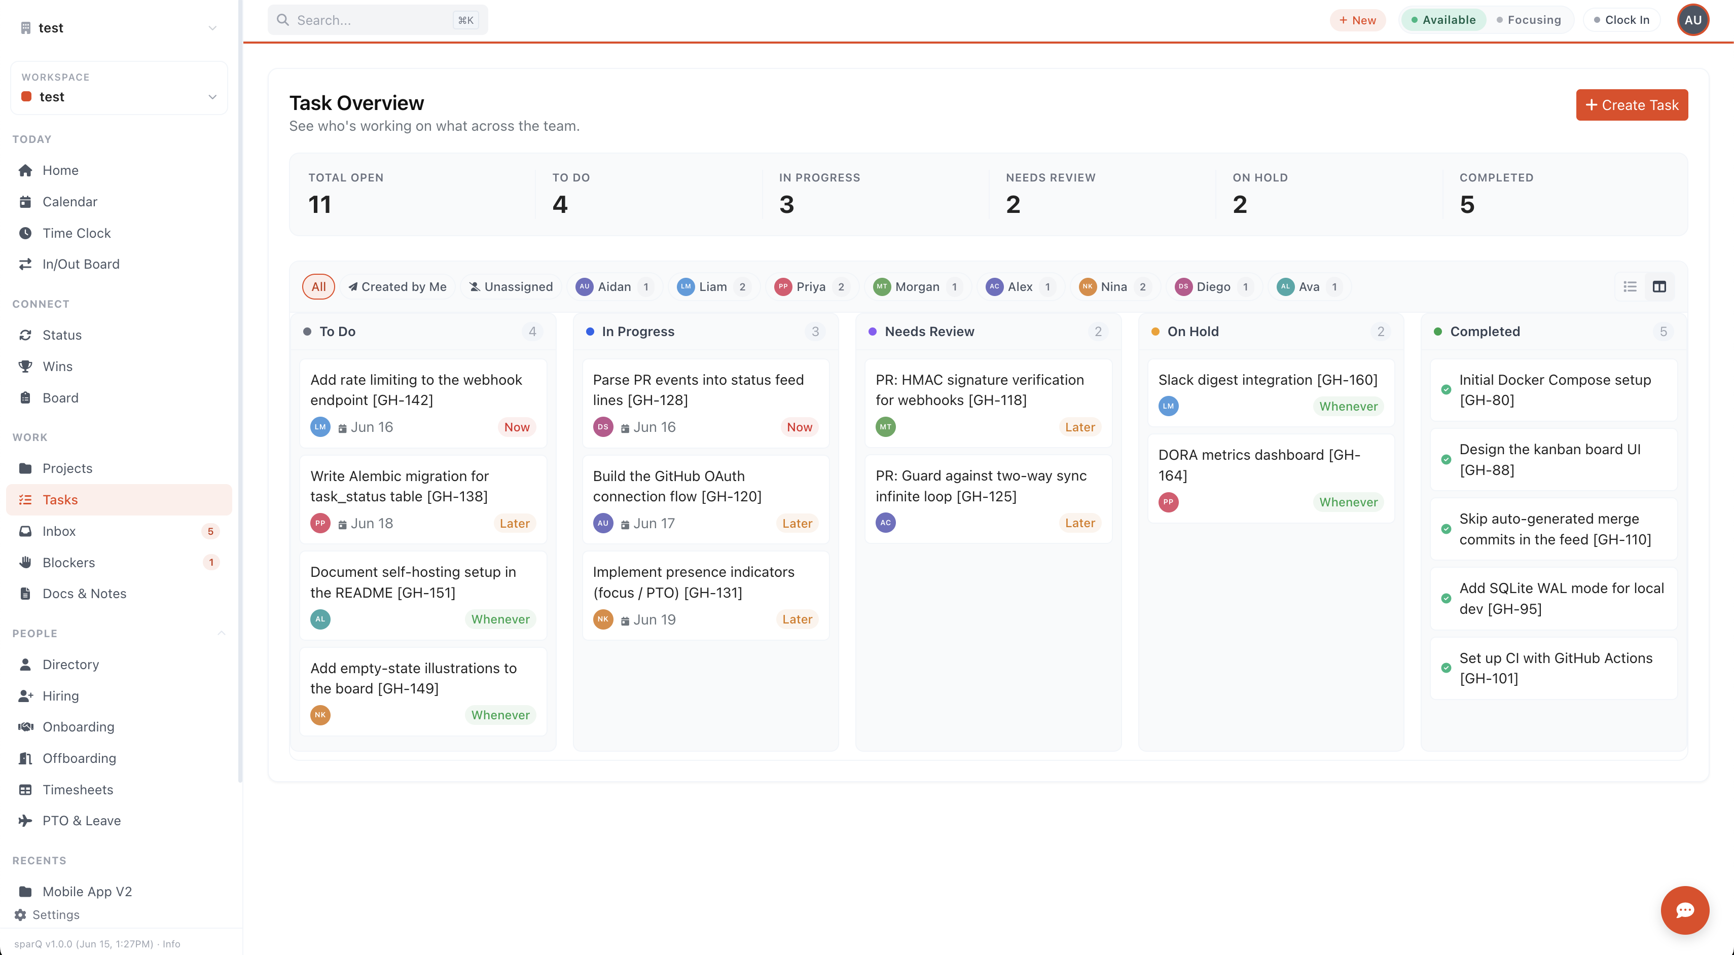Filter tasks by Morgan
The height and width of the screenshot is (955, 1734).
click(x=918, y=287)
